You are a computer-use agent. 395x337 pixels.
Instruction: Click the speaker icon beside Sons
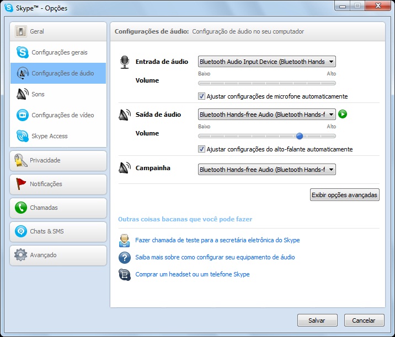(23, 94)
